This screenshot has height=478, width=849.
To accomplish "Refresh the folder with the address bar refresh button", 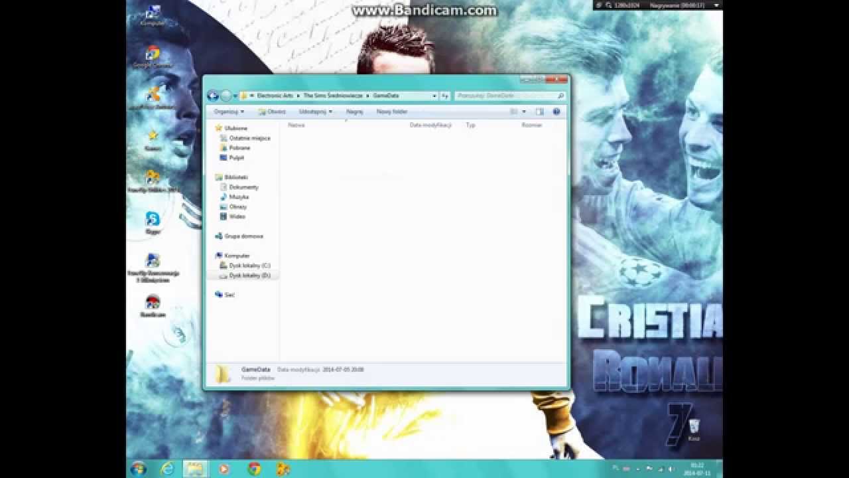I will pyautogui.click(x=445, y=96).
